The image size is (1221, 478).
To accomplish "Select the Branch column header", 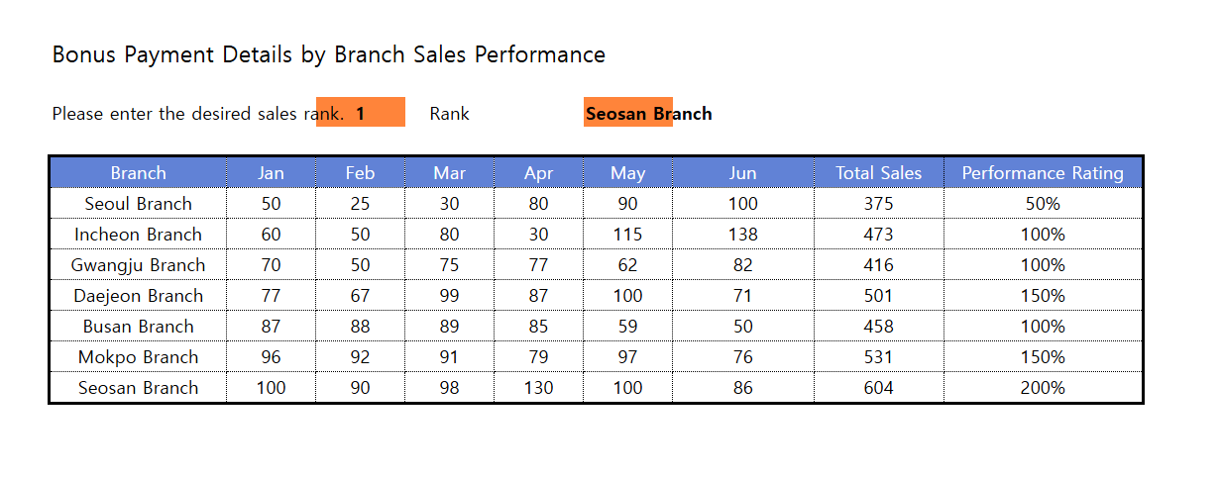I will pos(139,173).
